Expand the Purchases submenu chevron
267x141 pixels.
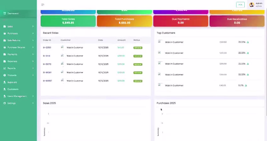[33, 33]
